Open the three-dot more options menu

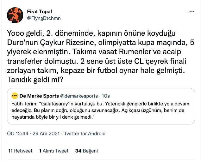pyautogui.click(x=192, y=12)
